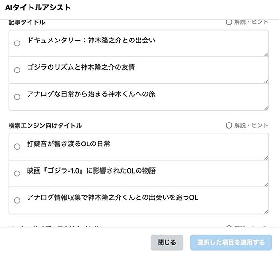Click info icon beside 検索エンジン向けタイトル hints

pyautogui.click(x=229, y=125)
